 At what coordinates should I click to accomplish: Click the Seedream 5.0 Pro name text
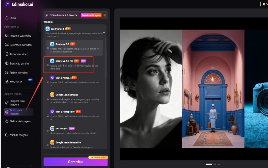64,61
